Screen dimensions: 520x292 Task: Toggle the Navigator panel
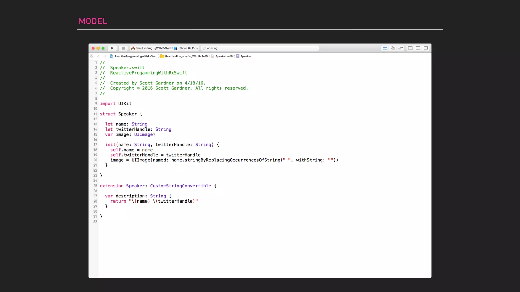coord(410,48)
